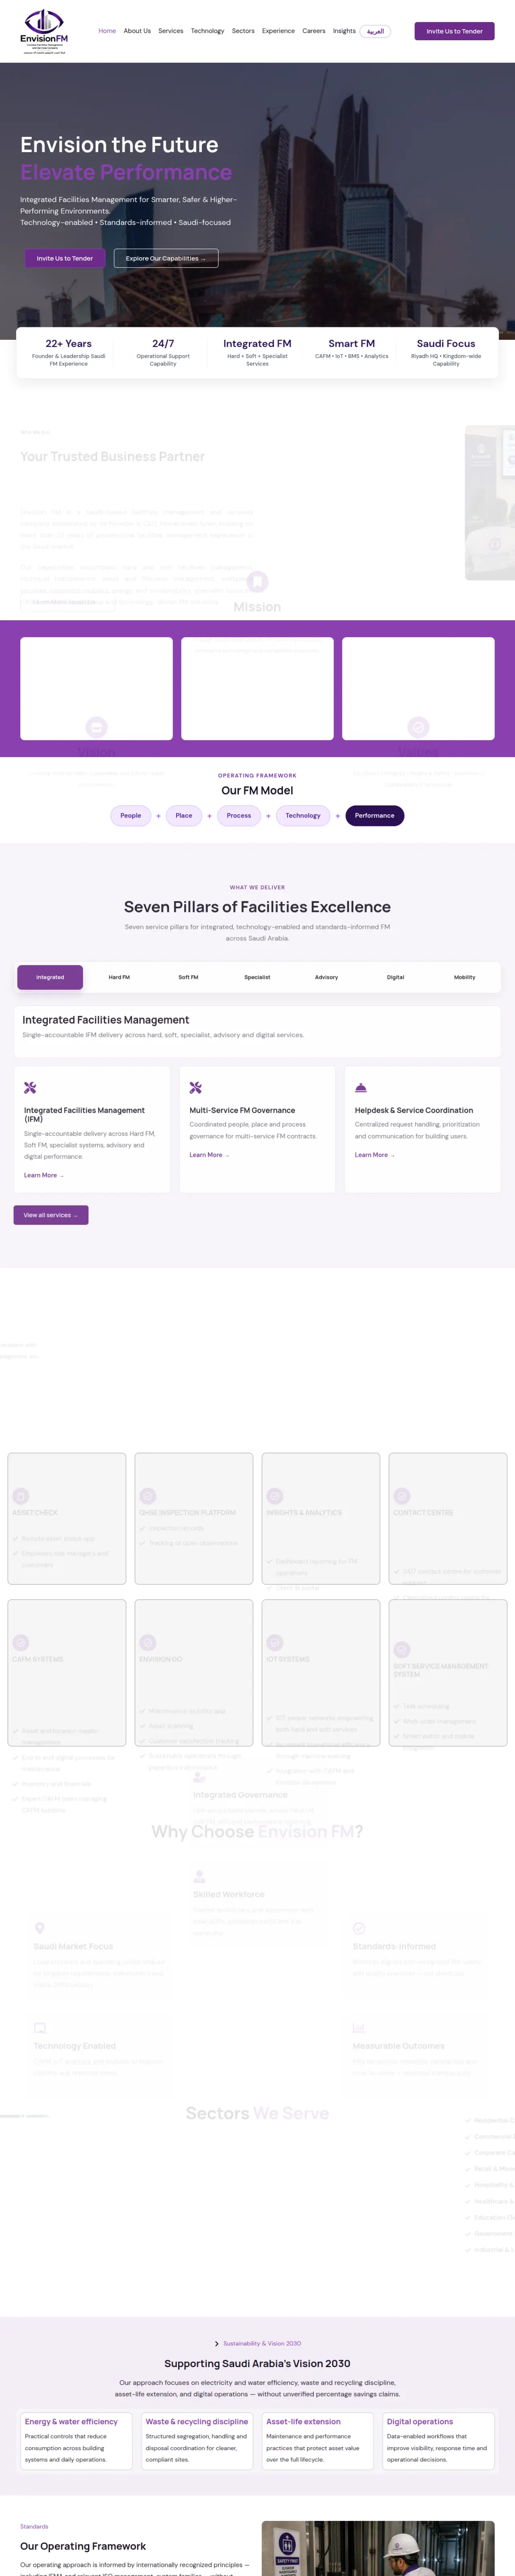
Task: Open the tools icon on Integrated Facilities Management (IFM) card
Action: 30,1088
